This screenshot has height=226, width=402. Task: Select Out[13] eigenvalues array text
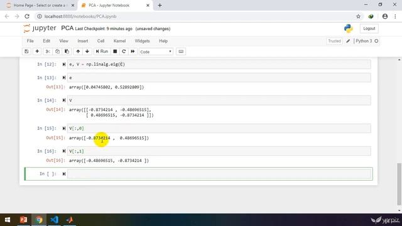tap(106, 87)
